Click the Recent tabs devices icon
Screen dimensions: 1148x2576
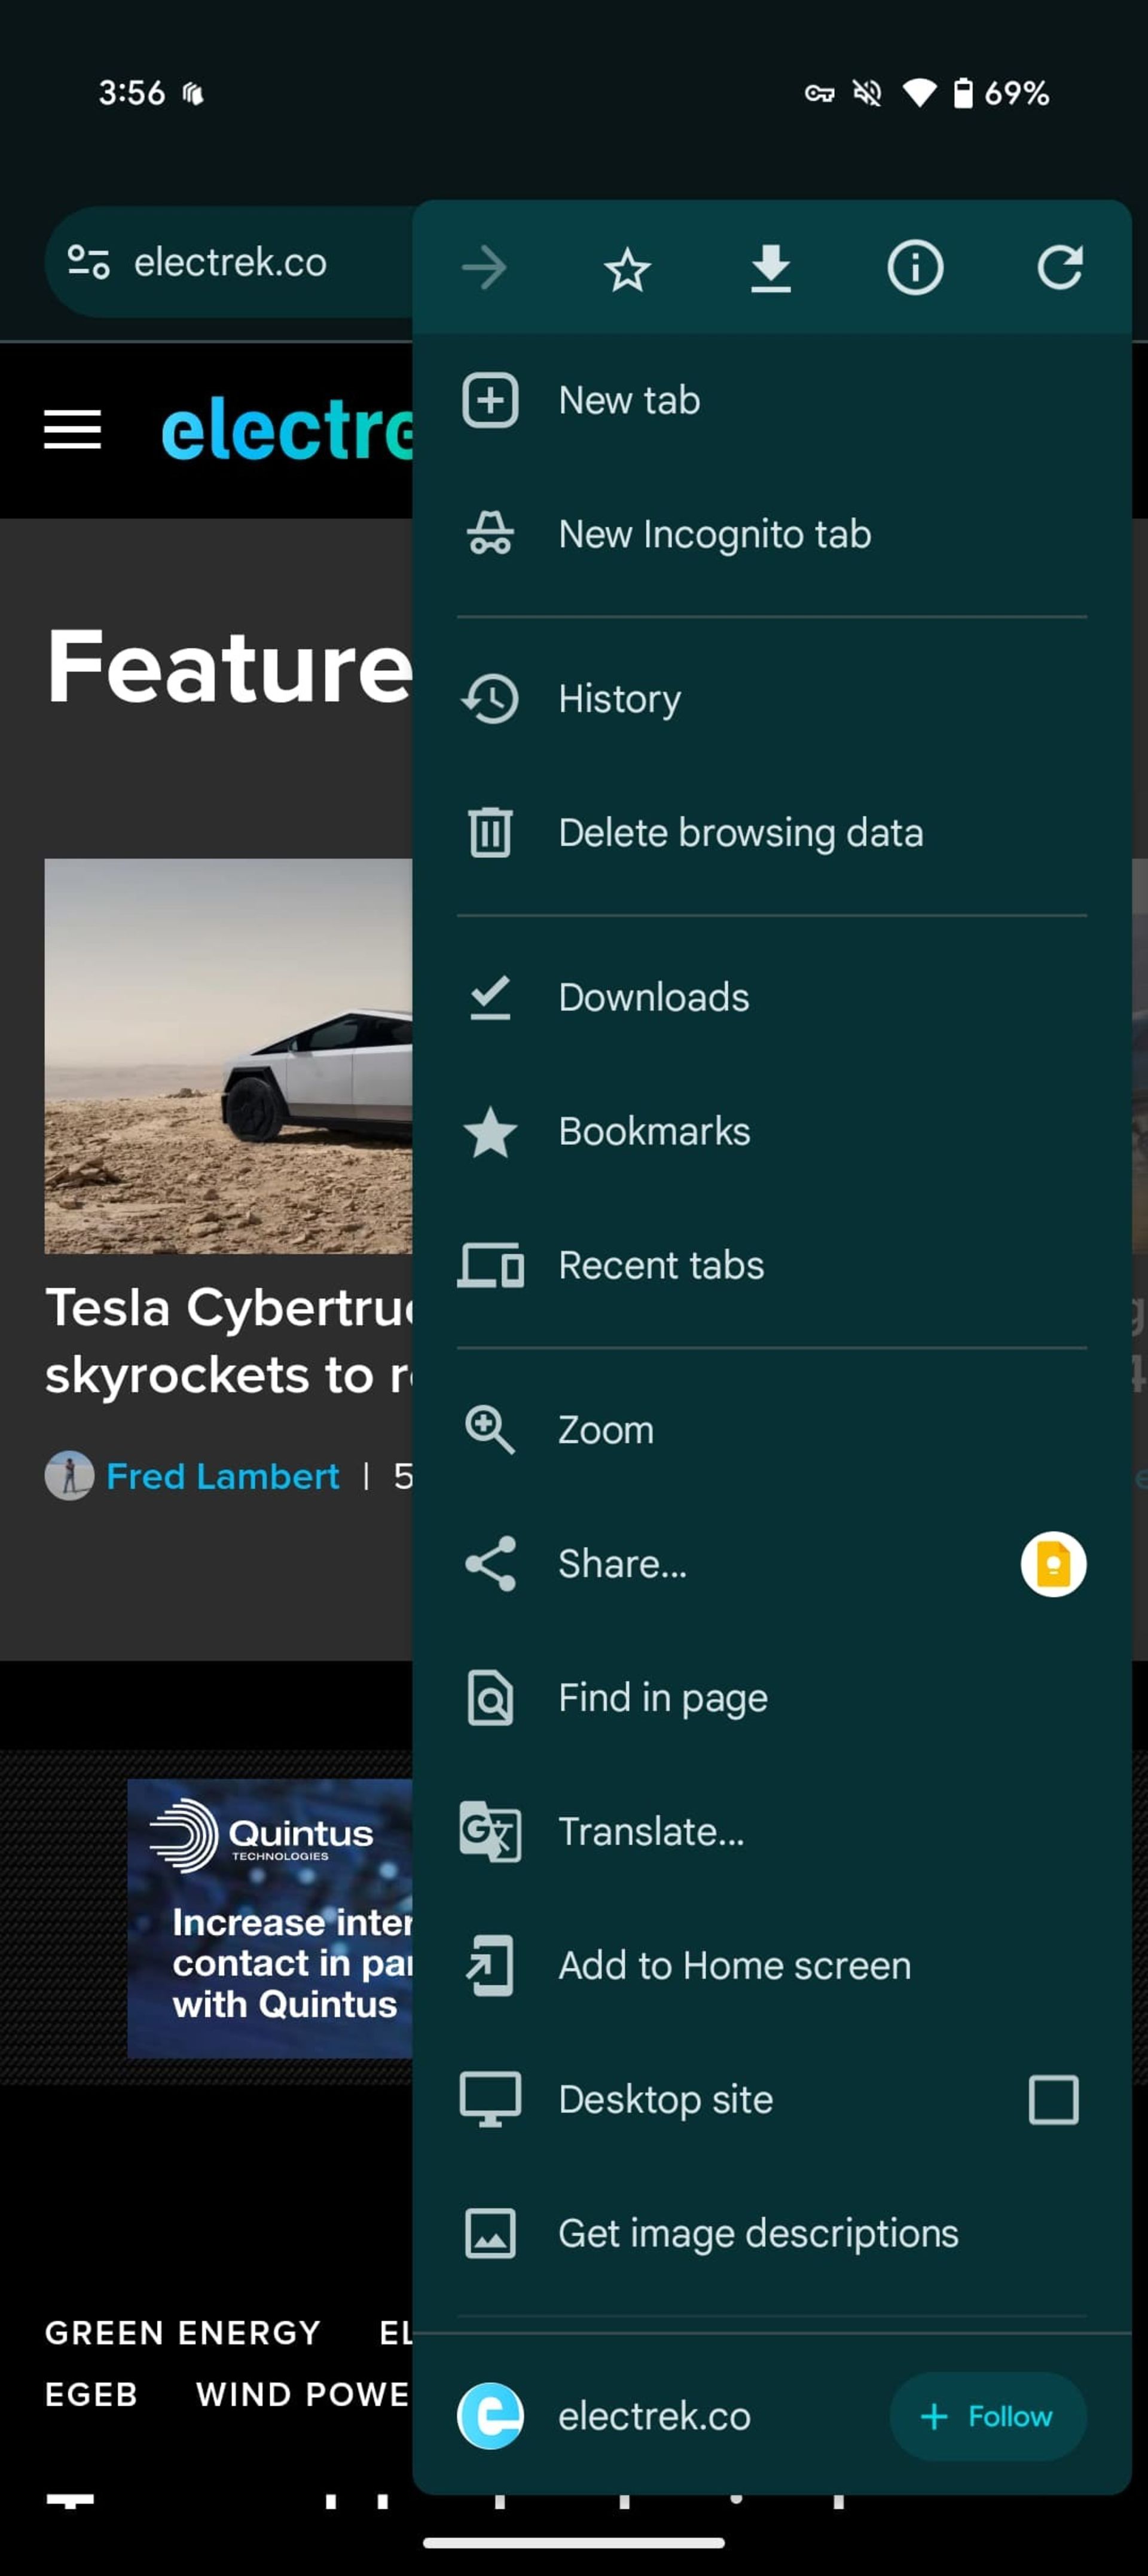[490, 1265]
